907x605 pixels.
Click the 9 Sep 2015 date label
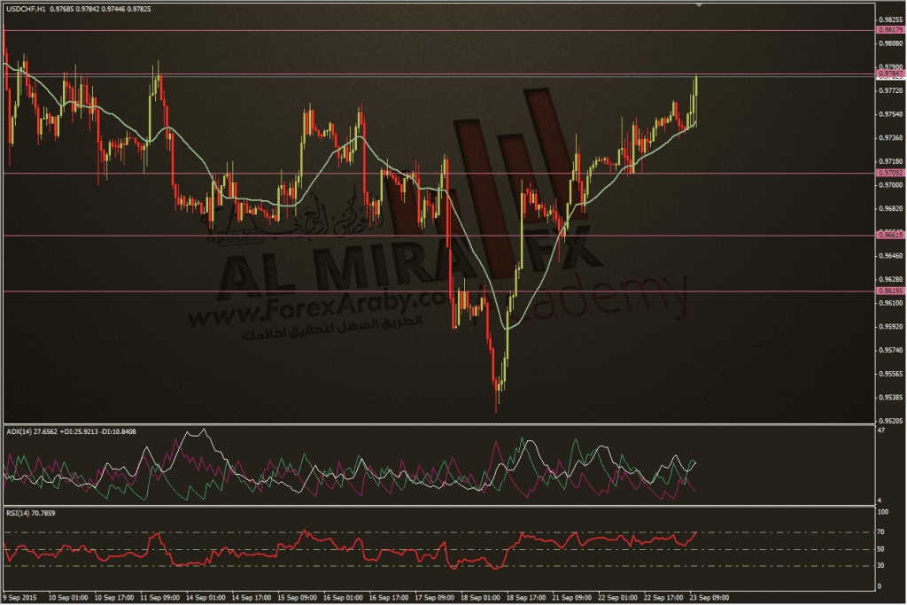pyautogui.click(x=19, y=598)
